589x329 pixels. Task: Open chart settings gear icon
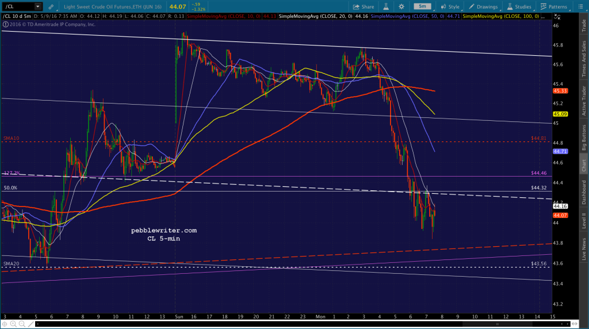pyautogui.click(x=401, y=6)
